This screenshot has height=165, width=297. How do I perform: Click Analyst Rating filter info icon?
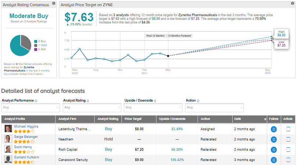tap(88, 101)
